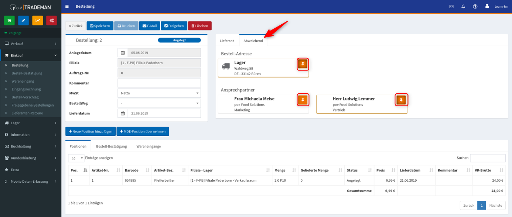This screenshot has height=217, width=512.
Task: Click the blue pencil quick button
Action: (23, 20)
